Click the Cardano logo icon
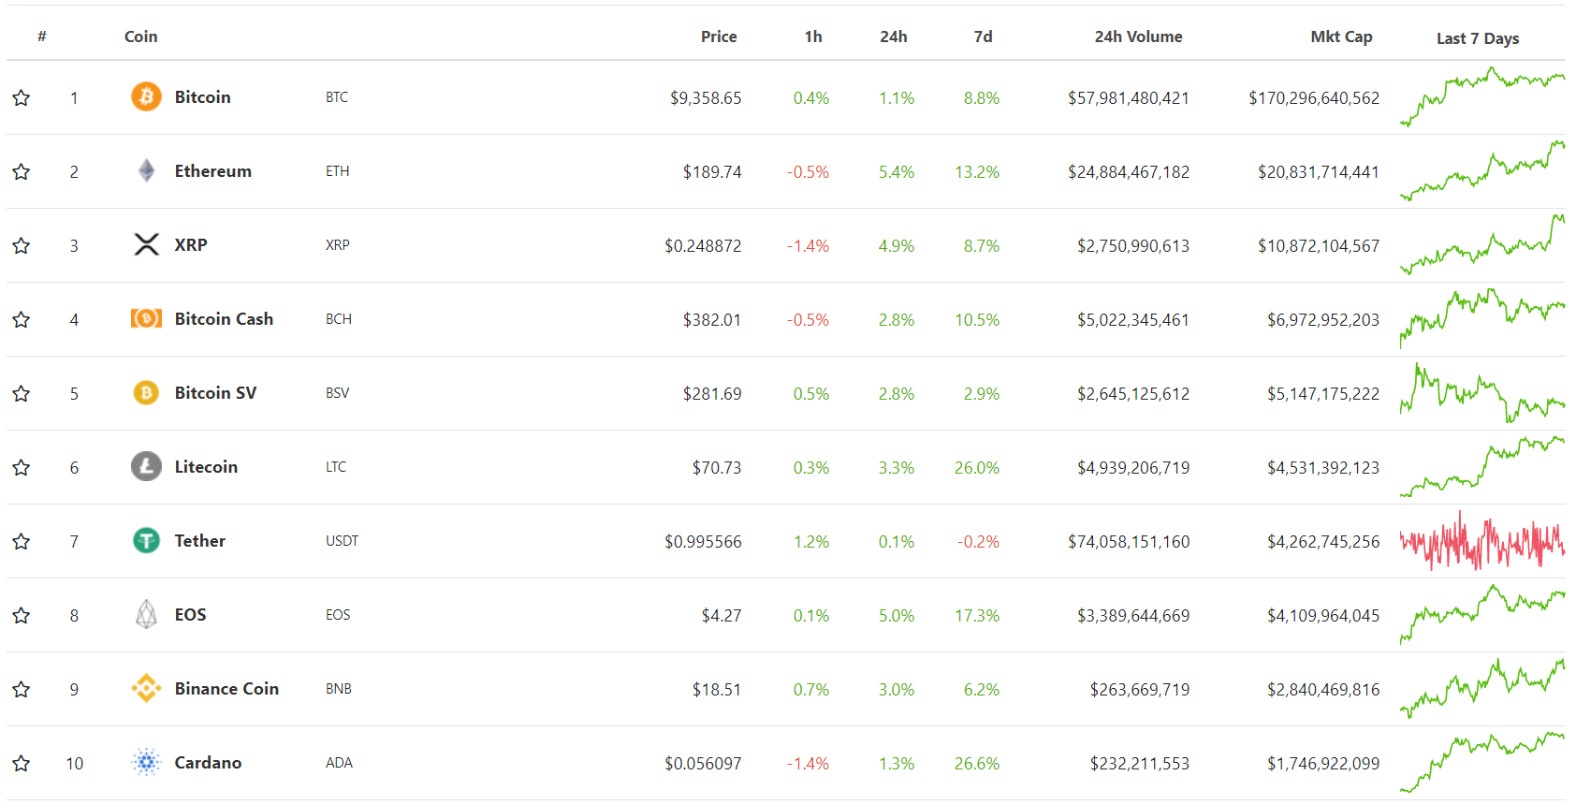The image size is (1576, 805). [146, 762]
